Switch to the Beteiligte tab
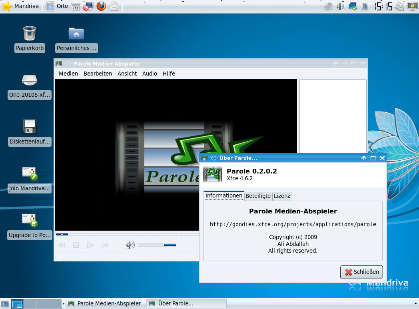 [258, 196]
